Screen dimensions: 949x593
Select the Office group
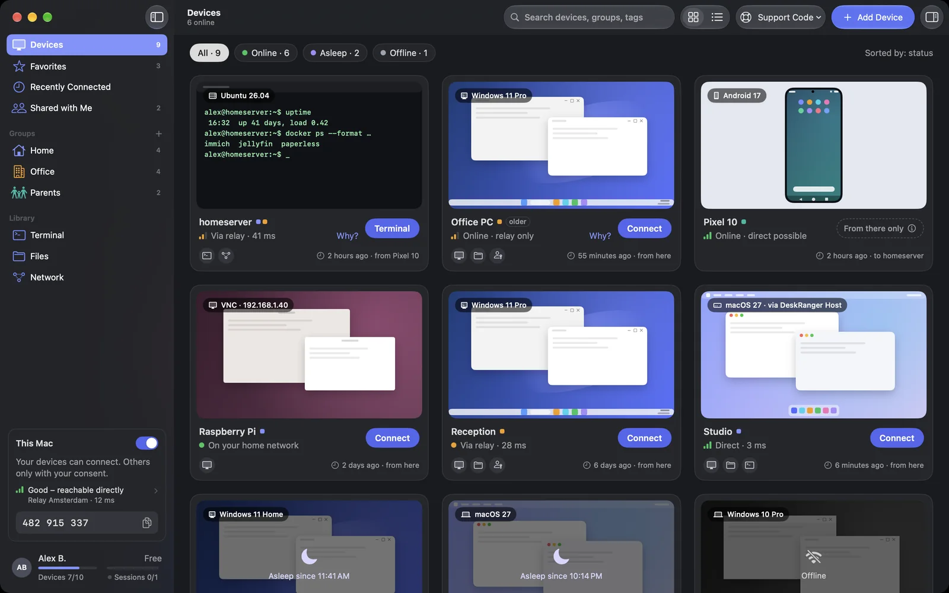coord(87,171)
